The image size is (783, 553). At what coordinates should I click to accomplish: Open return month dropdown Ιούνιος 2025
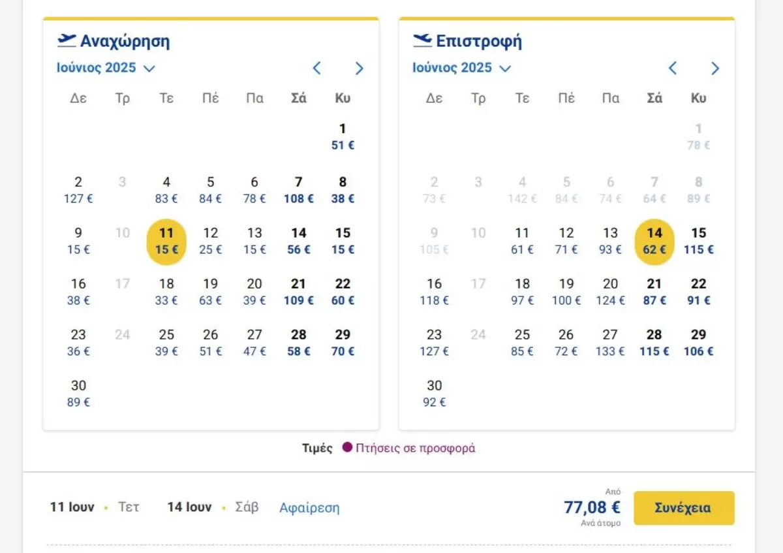tap(462, 68)
